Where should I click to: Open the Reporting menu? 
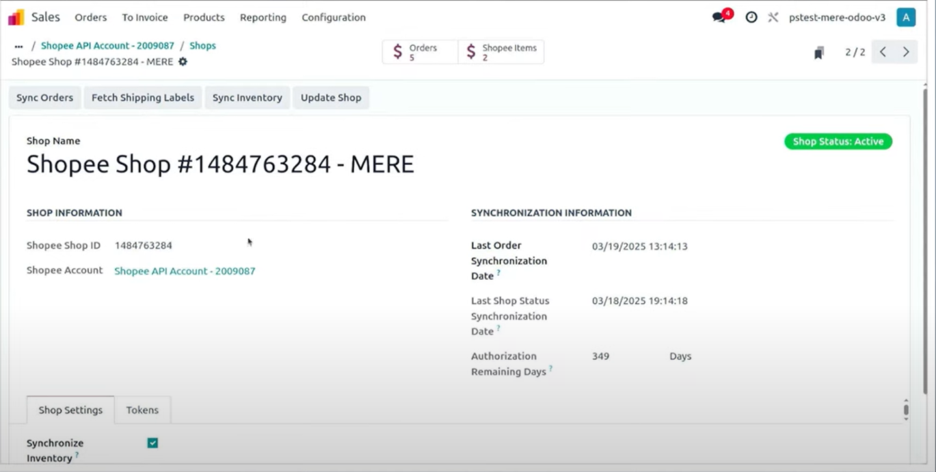[x=263, y=17]
